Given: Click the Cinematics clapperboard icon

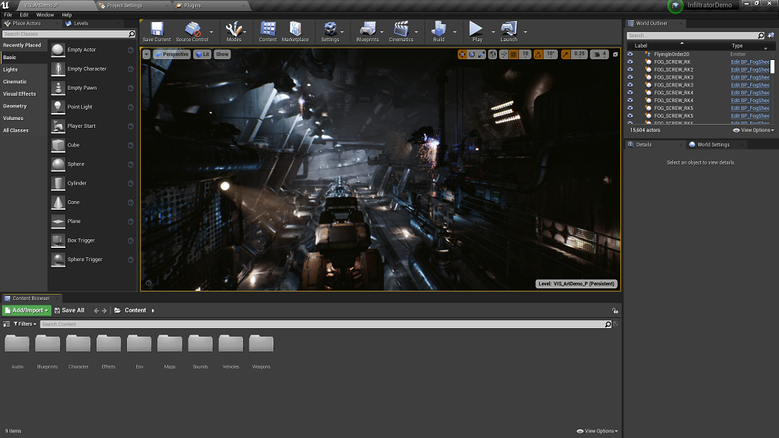Looking at the screenshot, I should pos(401,29).
